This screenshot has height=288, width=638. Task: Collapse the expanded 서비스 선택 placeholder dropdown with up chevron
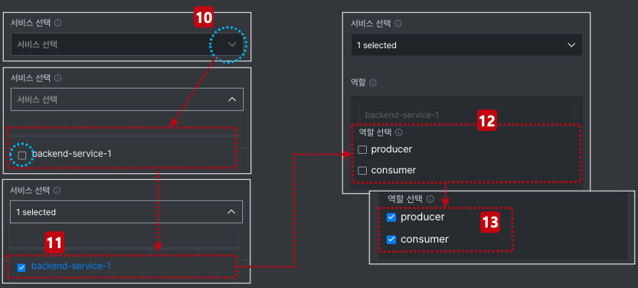[x=127, y=100]
